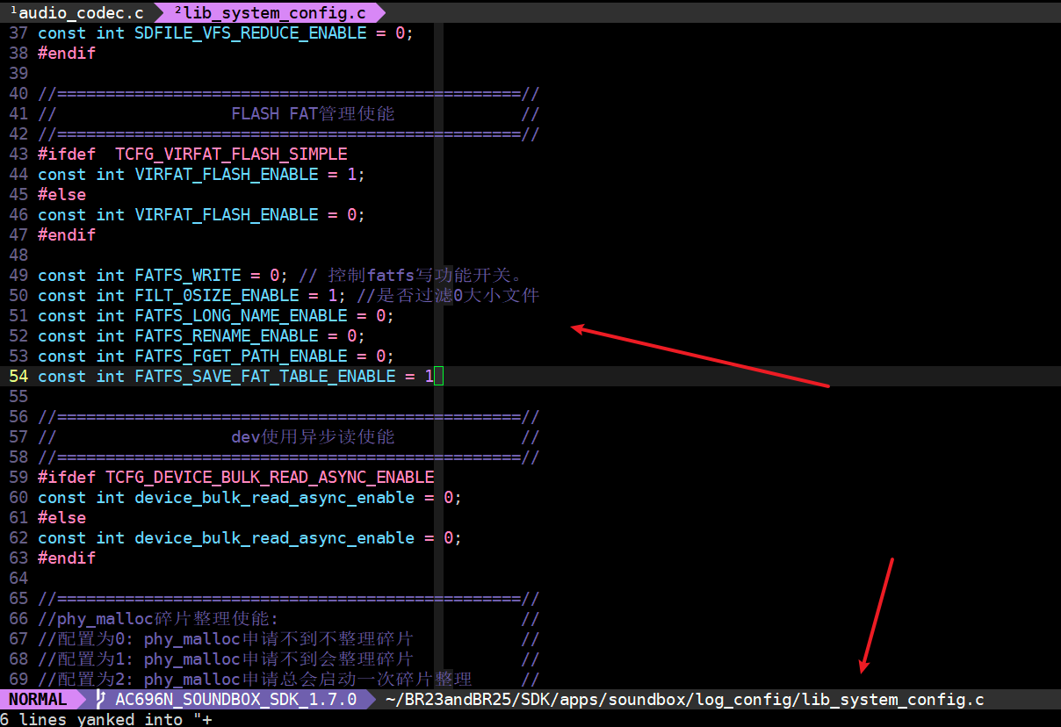
Task: Click the "是否过滤0大小文件" comment
Action: [x=448, y=296]
